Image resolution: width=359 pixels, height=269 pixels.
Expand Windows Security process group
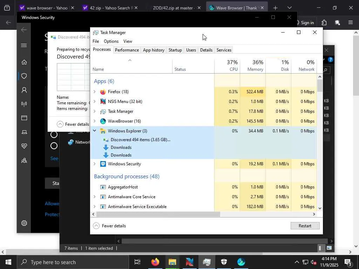pos(95,164)
